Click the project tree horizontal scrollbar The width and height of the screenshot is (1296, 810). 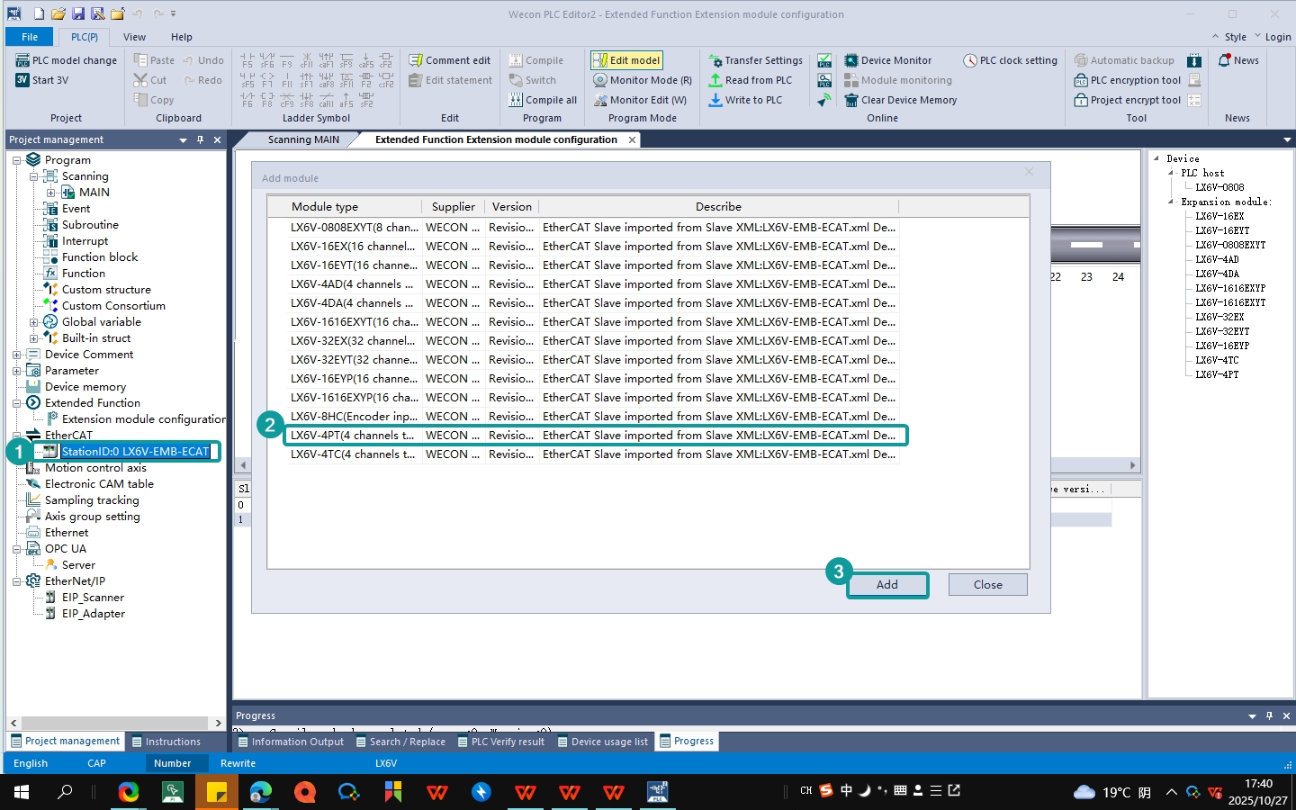(115, 723)
